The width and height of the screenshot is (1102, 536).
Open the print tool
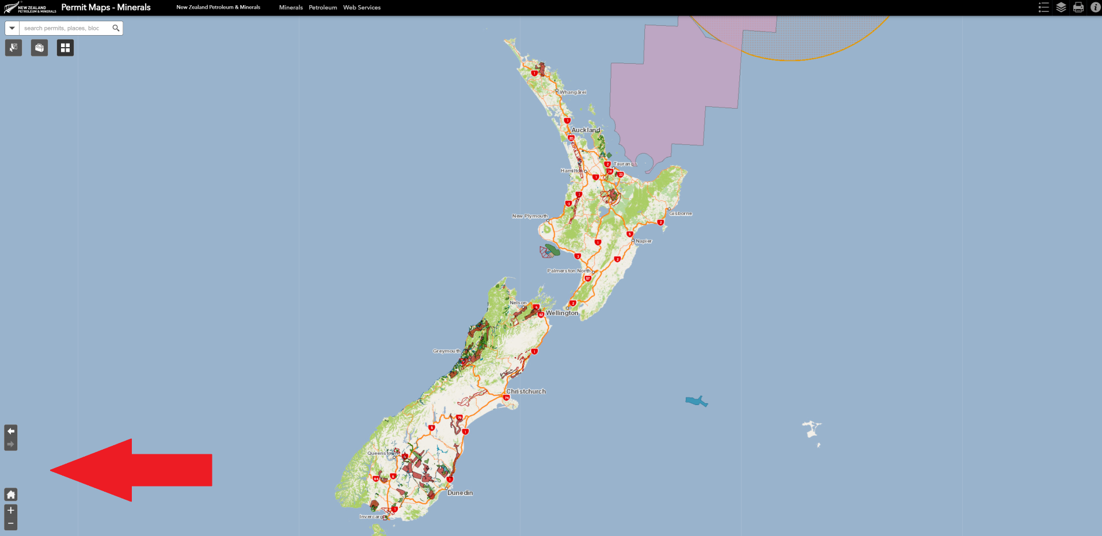tap(1078, 7)
